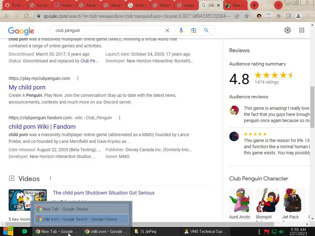The height and width of the screenshot is (236, 315).
Task: Go forward using the browser forward arrow
Action: (x=17, y=16)
